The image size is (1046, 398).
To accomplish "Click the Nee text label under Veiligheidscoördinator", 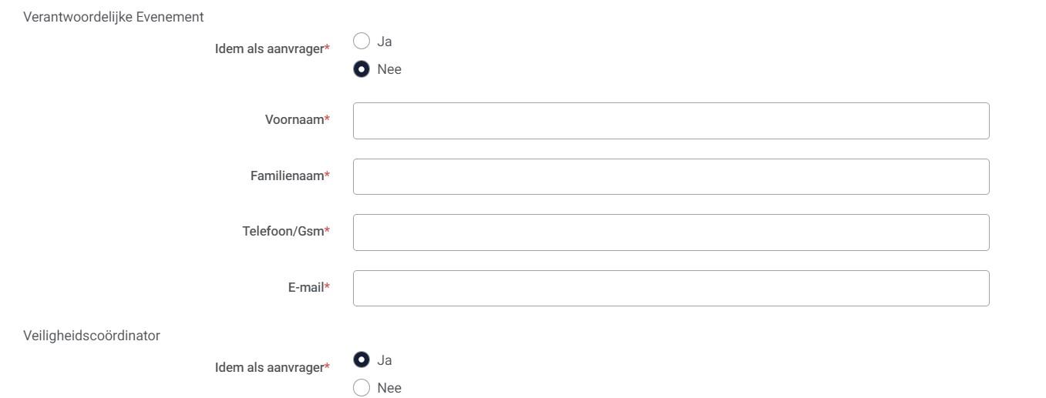I will pos(389,388).
